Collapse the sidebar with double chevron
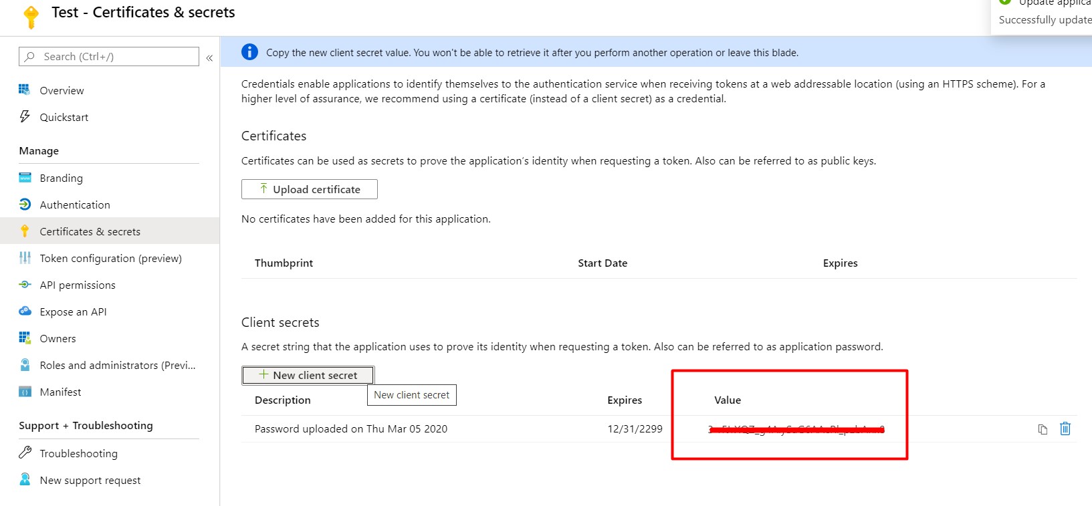Screen dimensions: 1092x506 click(209, 58)
